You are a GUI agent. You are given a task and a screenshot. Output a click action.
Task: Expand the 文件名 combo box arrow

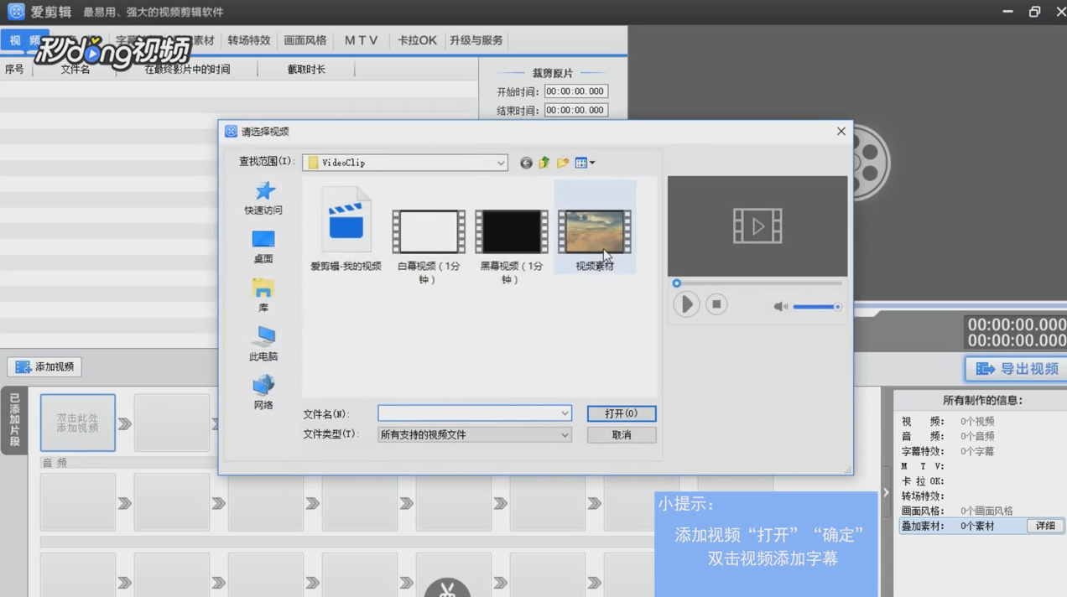pyautogui.click(x=565, y=413)
